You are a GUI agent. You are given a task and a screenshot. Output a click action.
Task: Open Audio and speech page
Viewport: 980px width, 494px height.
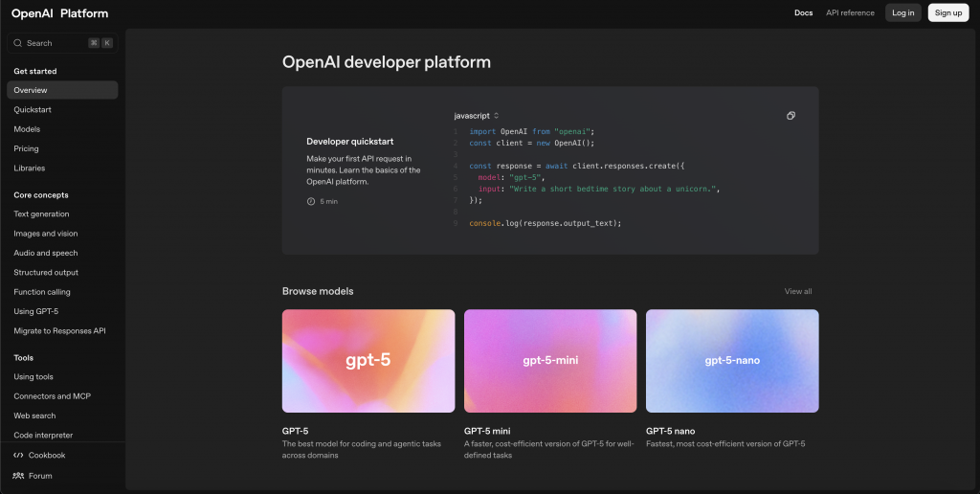[46, 253]
